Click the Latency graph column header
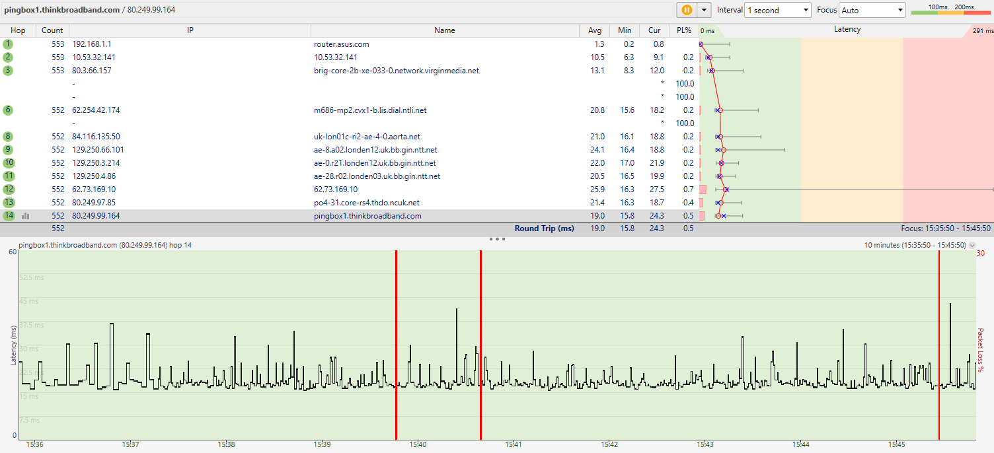The height and width of the screenshot is (453, 994). coord(847,30)
